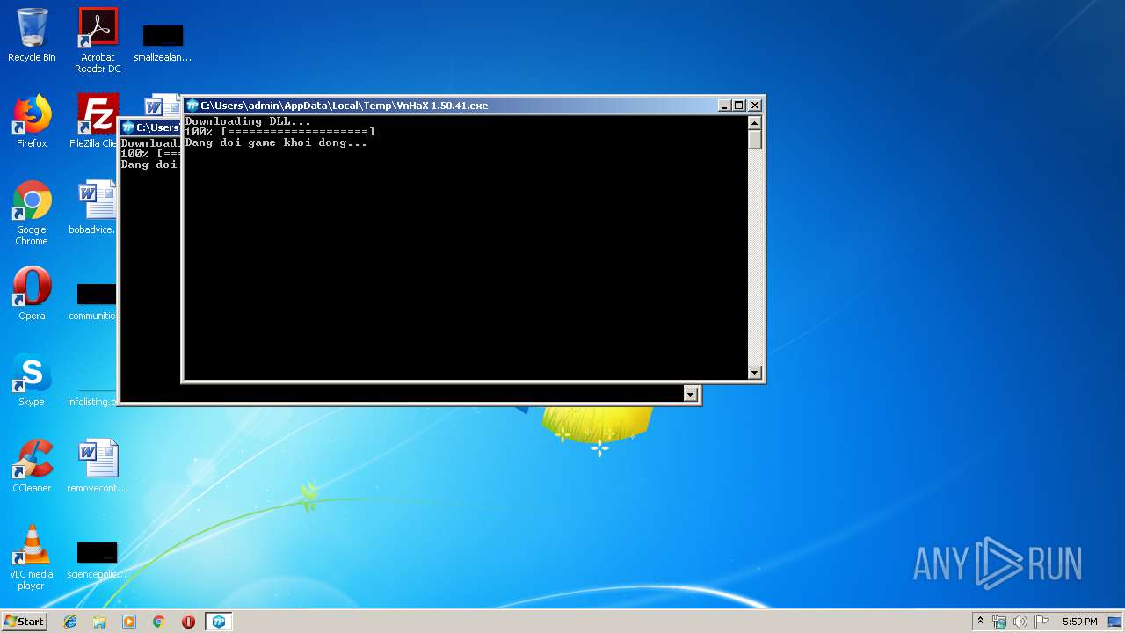Launch Chrome from the taskbar
Image resolution: width=1125 pixels, height=633 pixels.
click(159, 622)
